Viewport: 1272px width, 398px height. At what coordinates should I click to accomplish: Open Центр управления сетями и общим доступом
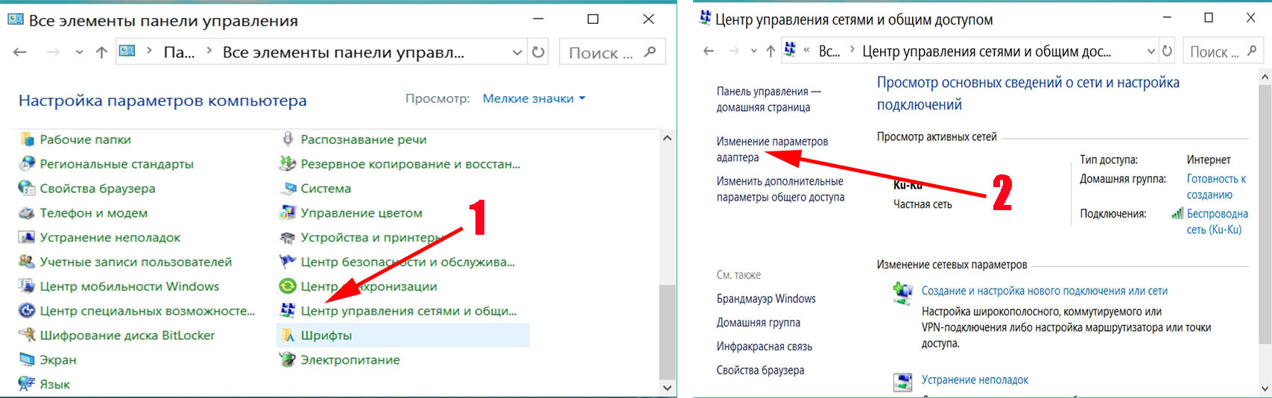pyautogui.click(x=408, y=311)
